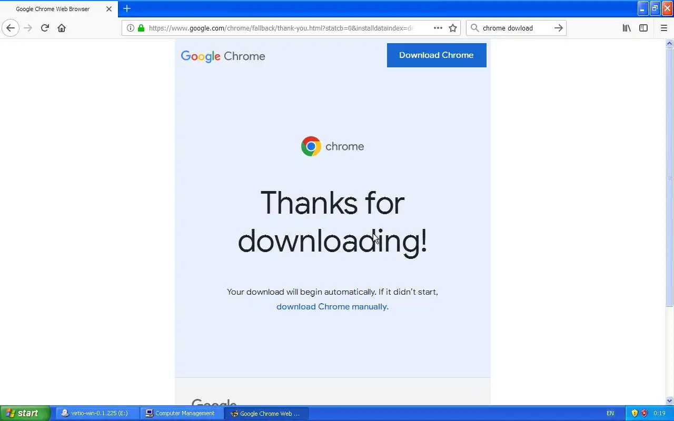The width and height of the screenshot is (674, 421).
Task: Toggle the sidebar panel icon
Action: tap(643, 28)
